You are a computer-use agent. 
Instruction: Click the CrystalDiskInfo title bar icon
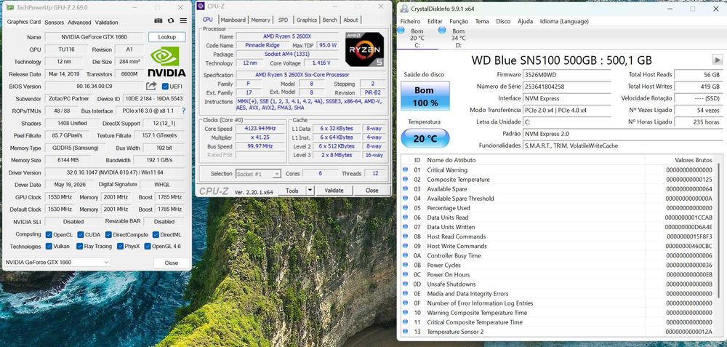[404, 9]
